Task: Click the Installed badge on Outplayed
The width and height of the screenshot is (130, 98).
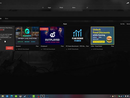Action: 44,29
